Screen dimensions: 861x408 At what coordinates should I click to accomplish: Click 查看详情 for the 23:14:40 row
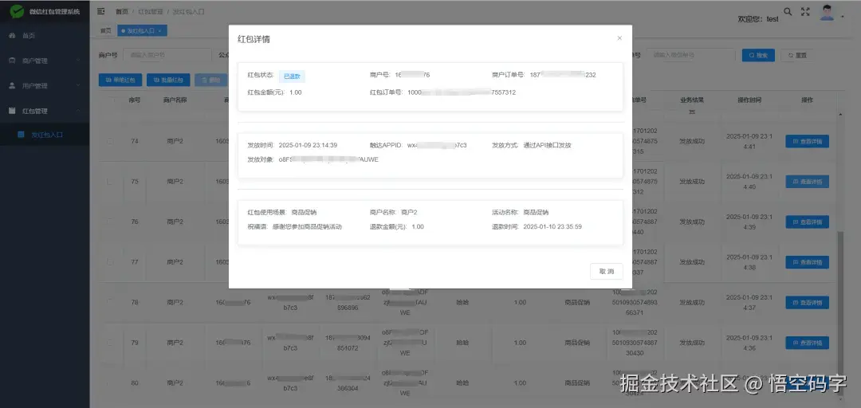coord(807,181)
